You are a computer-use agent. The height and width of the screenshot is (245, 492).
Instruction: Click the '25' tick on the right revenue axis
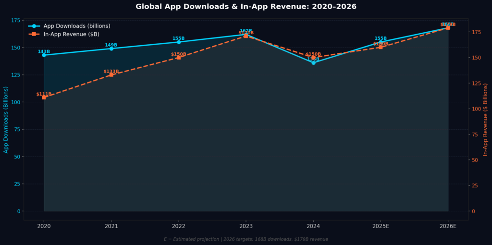coord(474,185)
